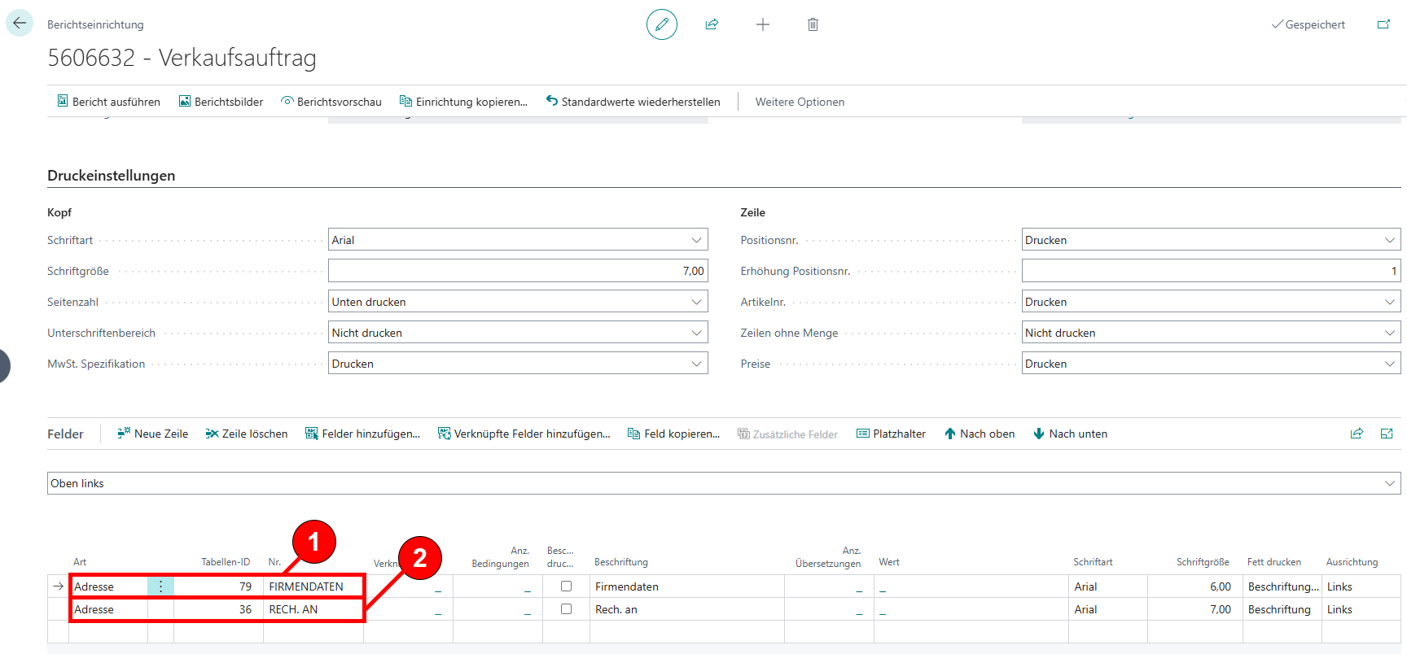Click the plus icon to add new

coord(762,24)
